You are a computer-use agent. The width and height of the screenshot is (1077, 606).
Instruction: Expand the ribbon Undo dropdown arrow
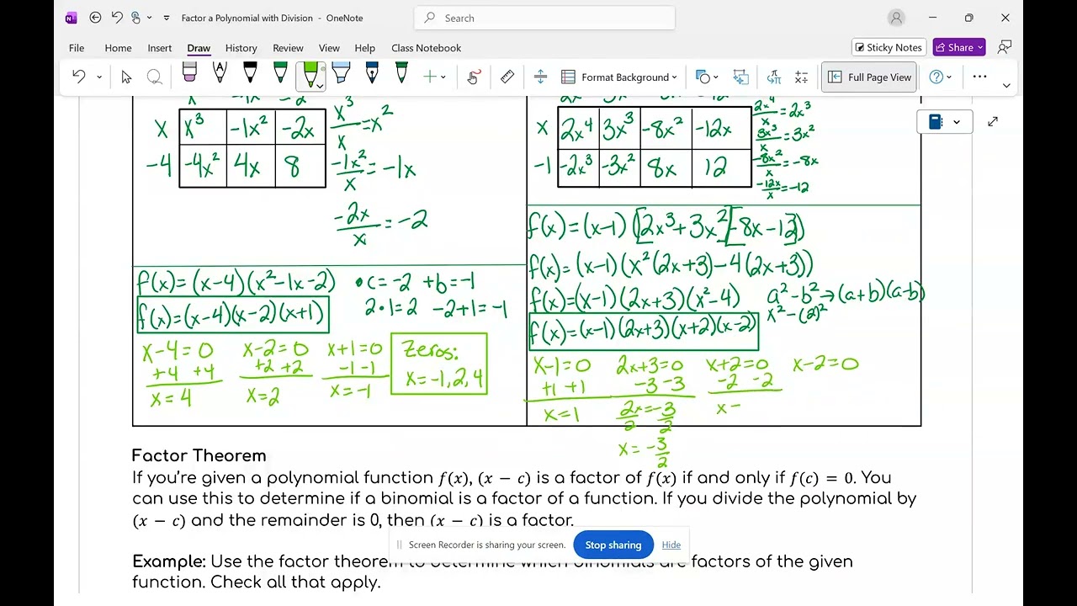[x=99, y=77]
